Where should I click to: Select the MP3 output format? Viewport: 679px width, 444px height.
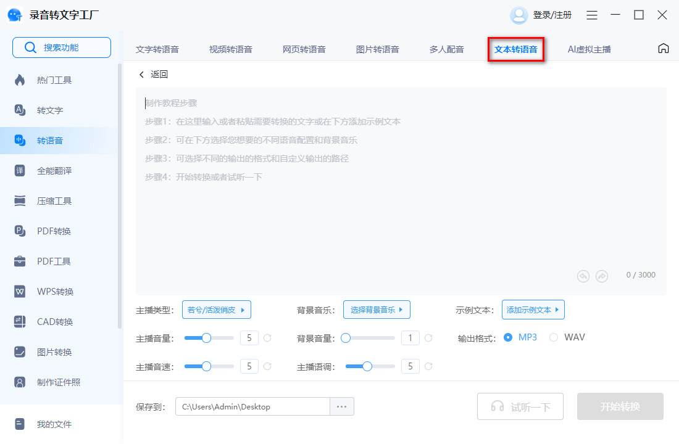(508, 337)
